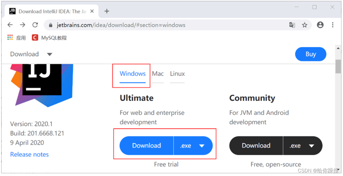The image size is (343, 176).
Task: Click the blue Buy button
Action: click(311, 54)
